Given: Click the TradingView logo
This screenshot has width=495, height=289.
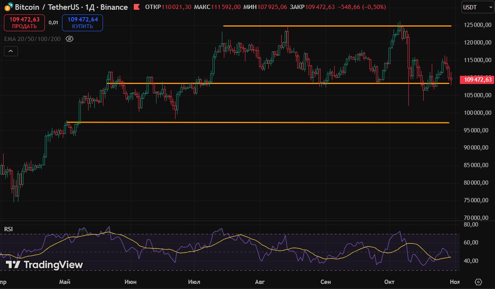Looking at the screenshot, I should pos(44,265).
